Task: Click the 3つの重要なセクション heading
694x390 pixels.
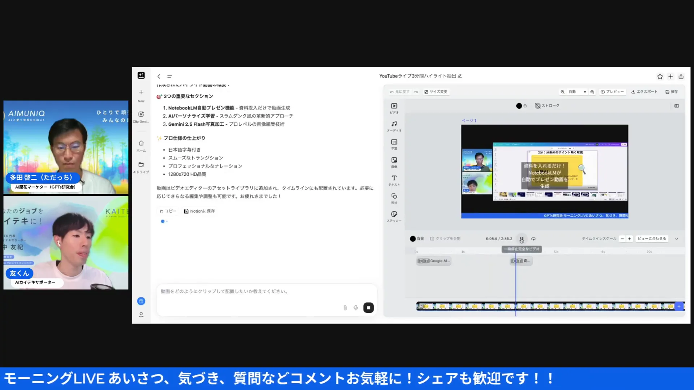Action: [188, 96]
